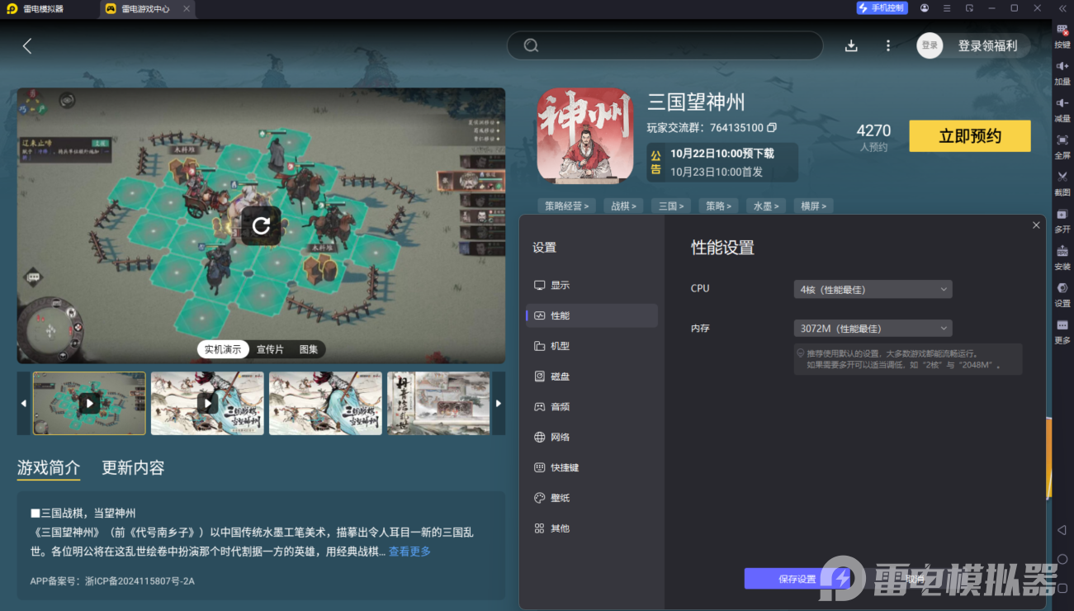1074x611 pixels.
Task: Switch to the 磁盘 disk settings section
Action: point(555,376)
